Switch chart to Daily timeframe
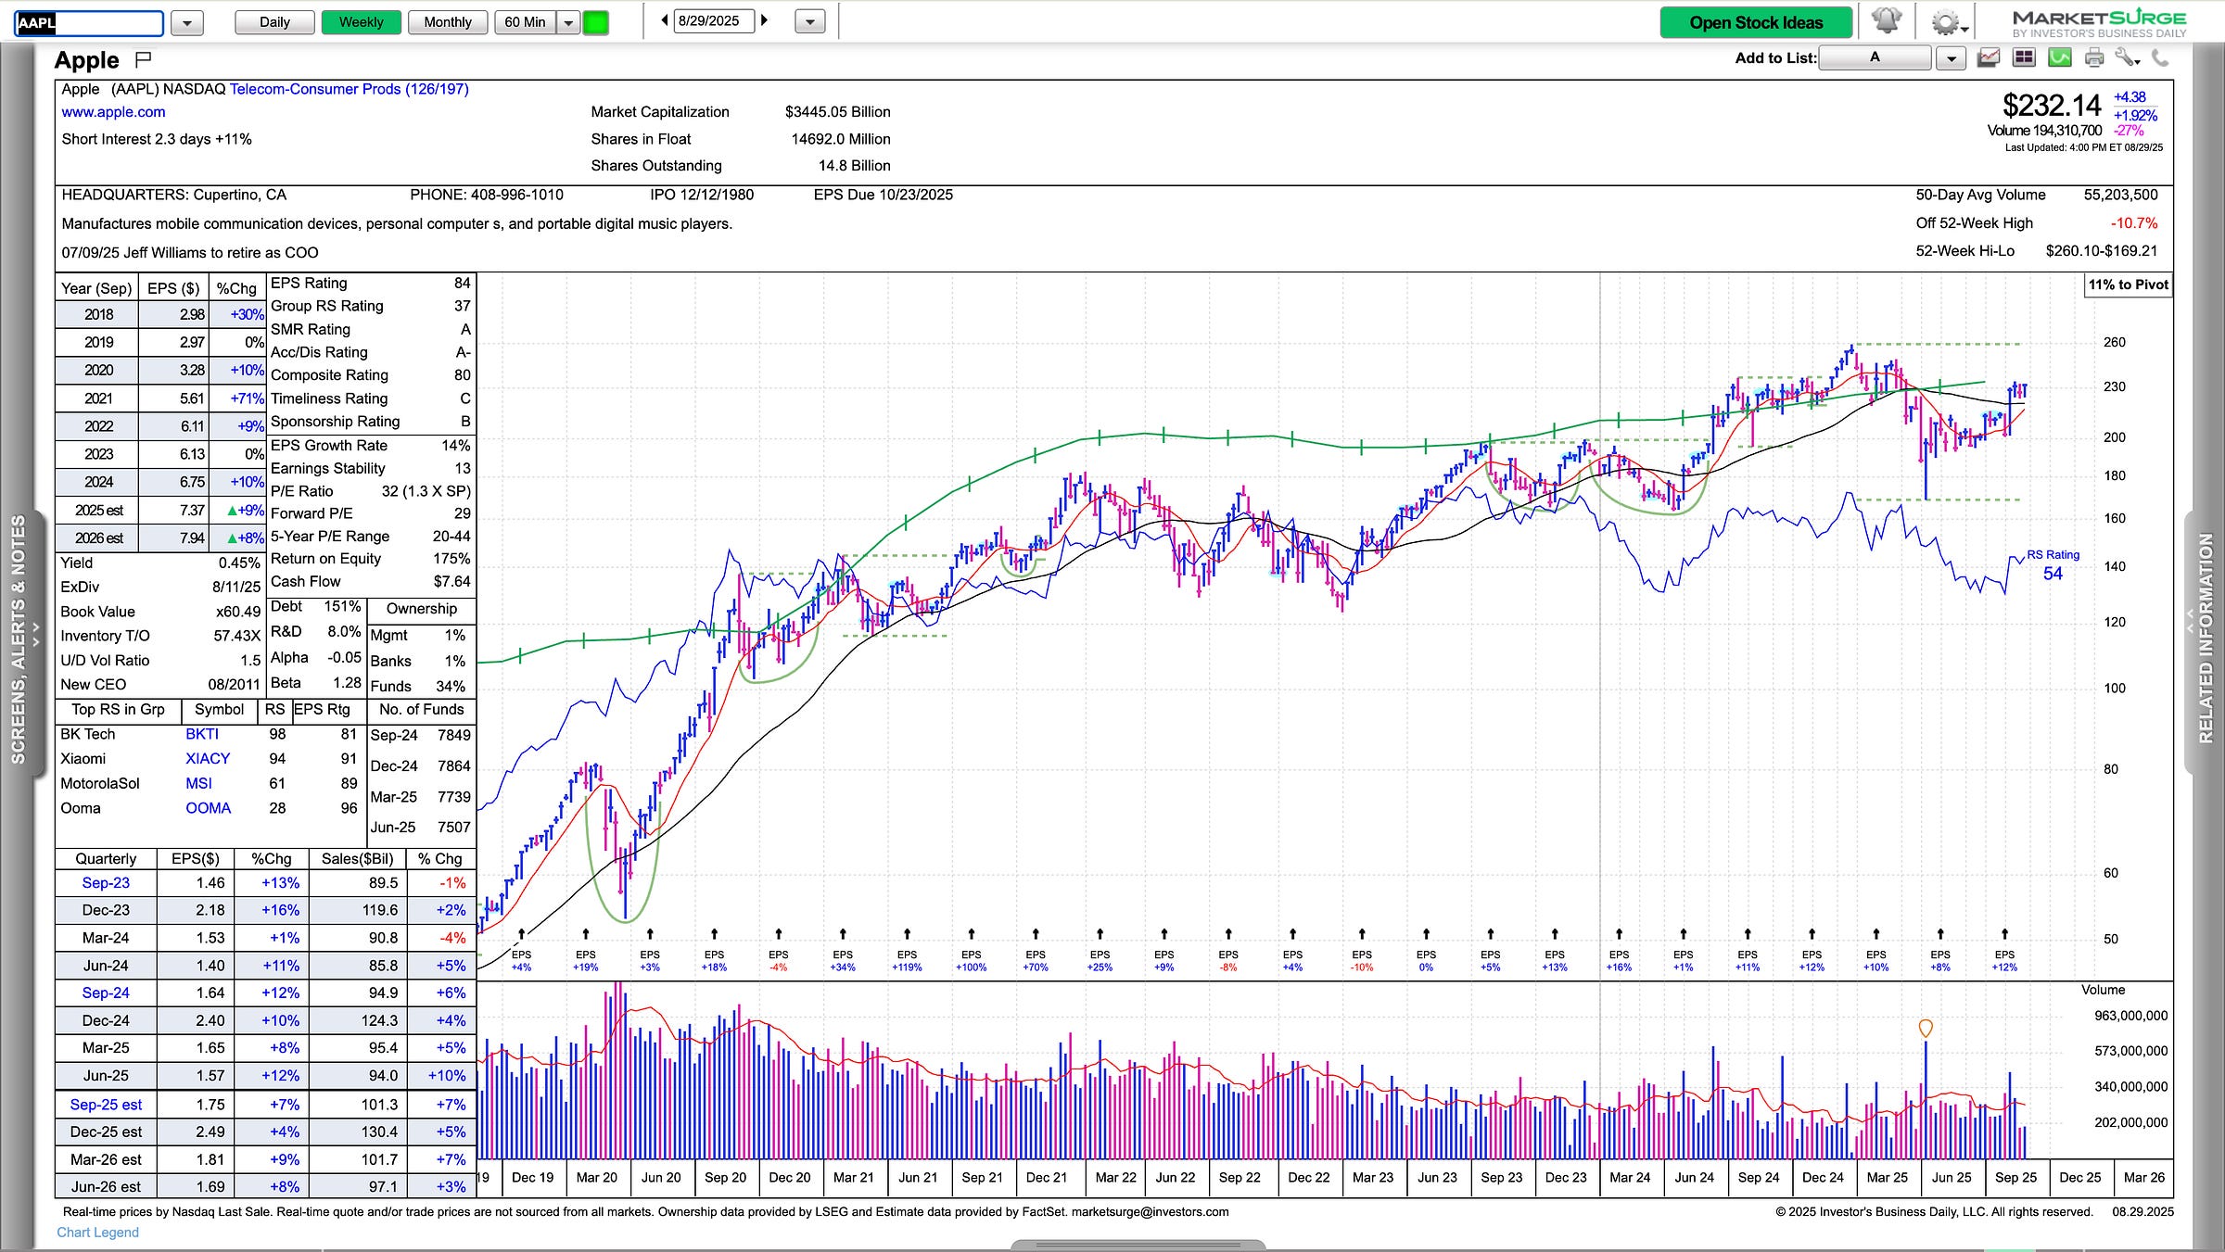The width and height of the screenshot is (2225, 1252). [274, 22]
